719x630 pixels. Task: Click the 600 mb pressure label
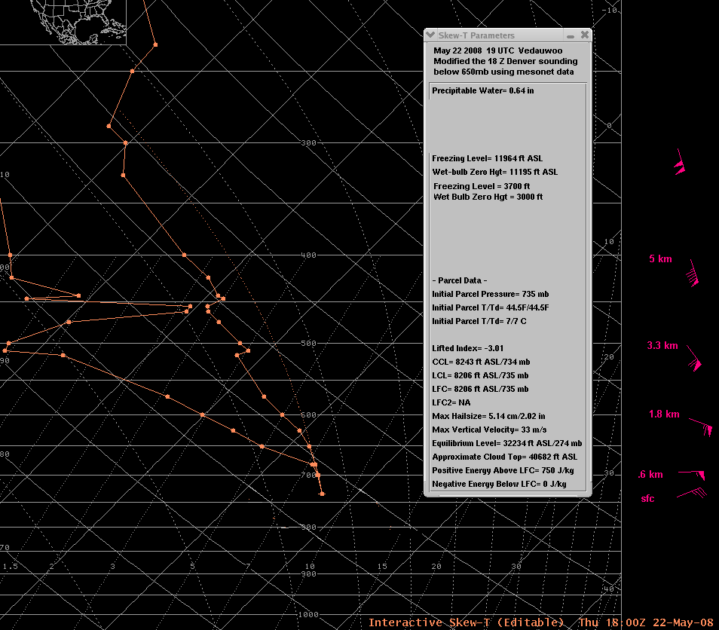pyautogui.click(x=308, y=415)
